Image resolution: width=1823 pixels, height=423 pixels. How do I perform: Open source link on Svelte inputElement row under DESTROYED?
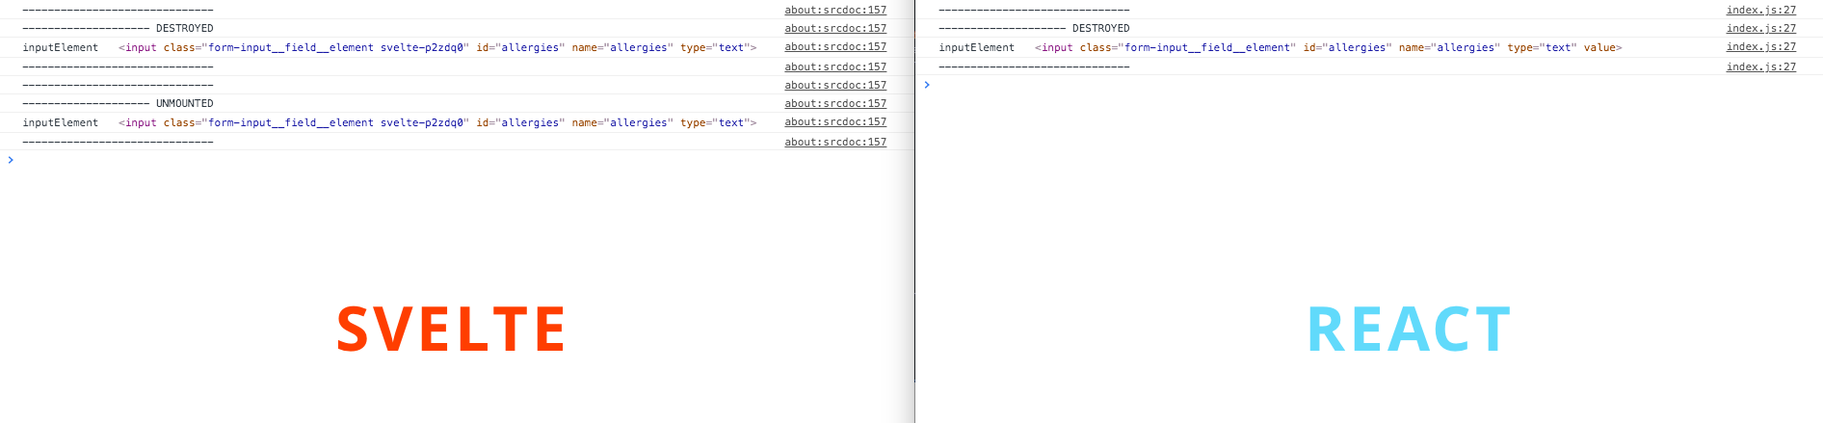[835, 46]
